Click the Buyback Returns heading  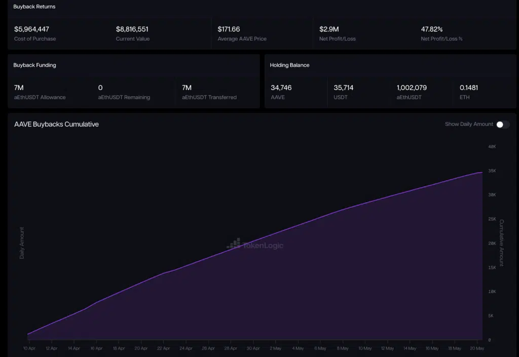click(34, 7)
